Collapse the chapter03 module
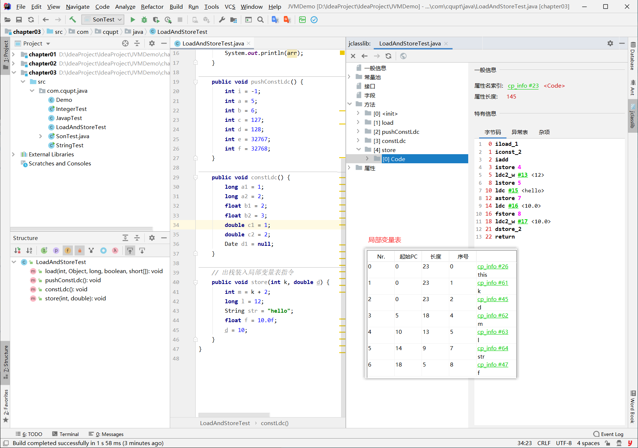 [13, 72]
